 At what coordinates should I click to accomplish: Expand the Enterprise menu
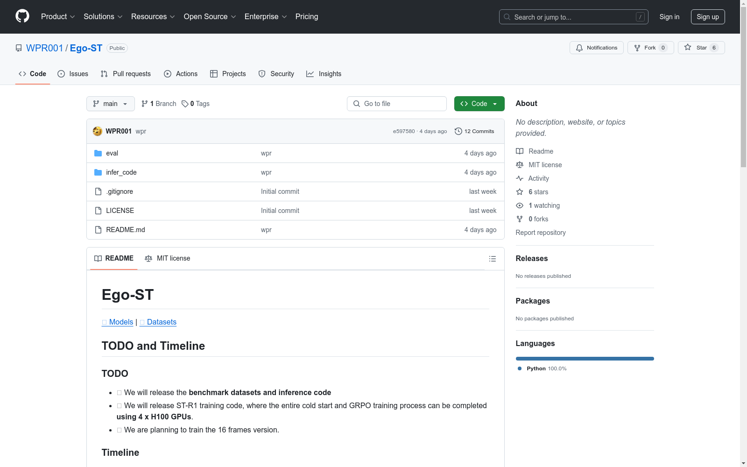point(266,17)
